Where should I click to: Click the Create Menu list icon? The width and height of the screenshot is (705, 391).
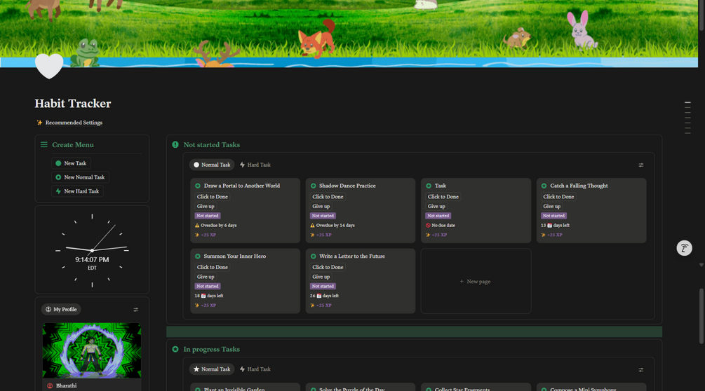click(x=44, y=144)
